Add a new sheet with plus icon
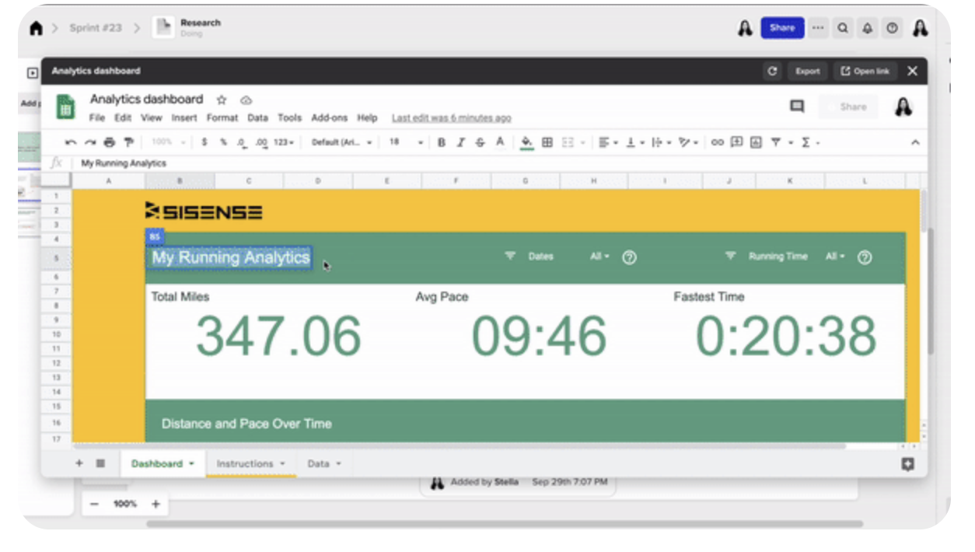Image resolution: width=975 pixels, height=552 pixels. point(79,463)
